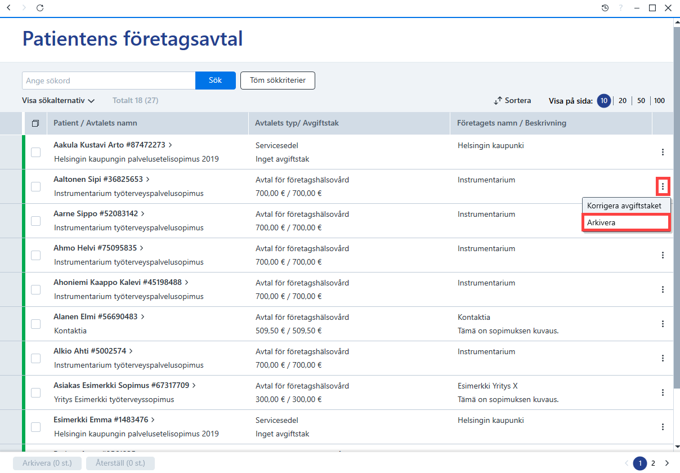This screenshot has height=473, width=680.
Task: Click 300,00 € / 300,00 € value
Action: point(288,399)
